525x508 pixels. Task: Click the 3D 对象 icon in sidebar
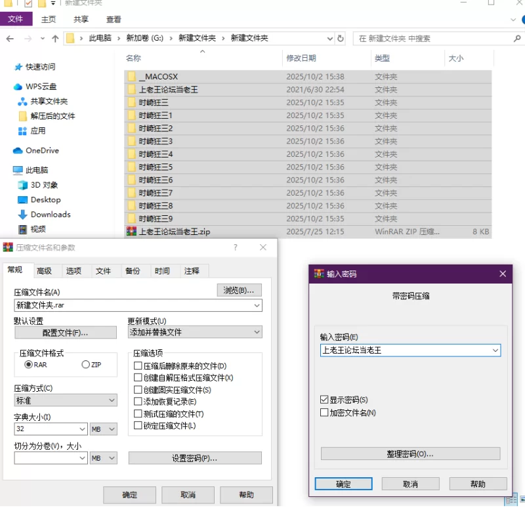point(23,185)
